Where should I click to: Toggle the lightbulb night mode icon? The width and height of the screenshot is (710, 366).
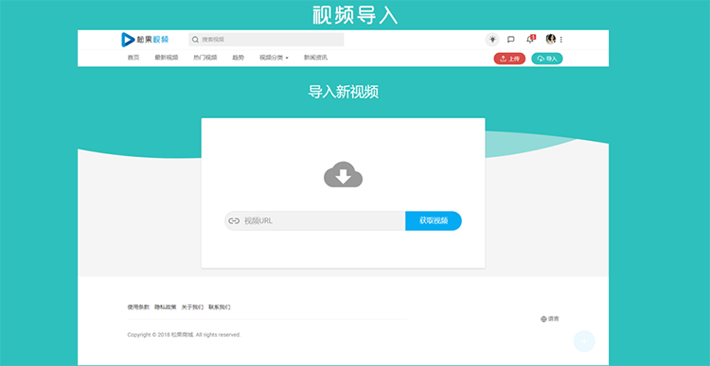[492, 40]
